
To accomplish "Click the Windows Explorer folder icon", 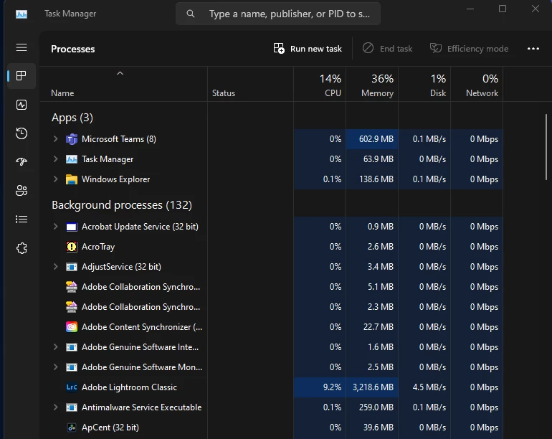I will 72,179.
